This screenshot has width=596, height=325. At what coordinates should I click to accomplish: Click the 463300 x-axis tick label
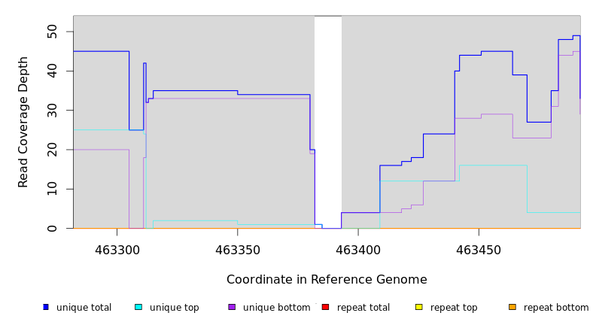click(x=117, y=249)
